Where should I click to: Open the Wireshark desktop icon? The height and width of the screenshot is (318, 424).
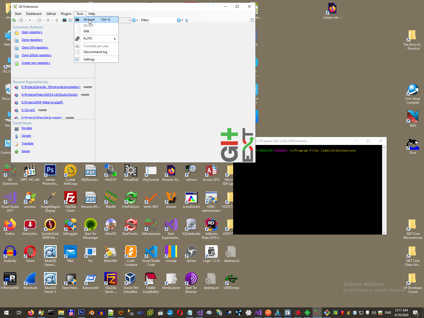(x=30, y=281)
